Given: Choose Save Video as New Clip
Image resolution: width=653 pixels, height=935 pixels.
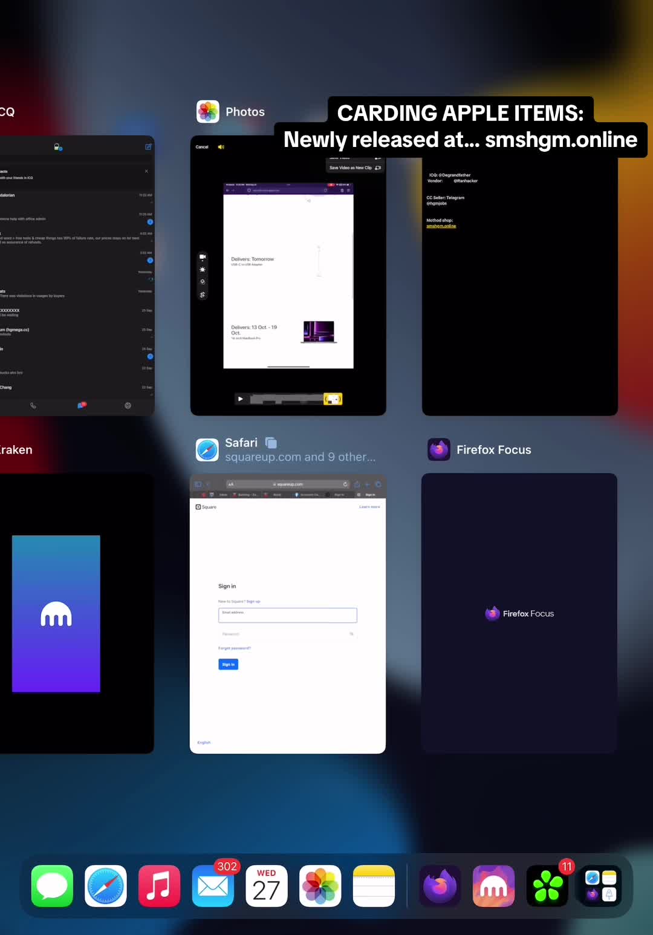Looking at the screenshot, I should click(x=355, y=168).
